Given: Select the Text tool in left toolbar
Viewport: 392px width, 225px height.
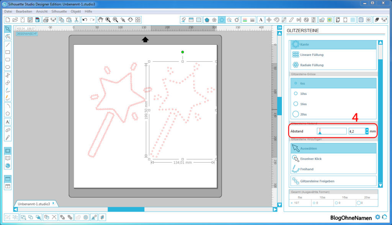Looking at the screenshot, I should [8, 122].
